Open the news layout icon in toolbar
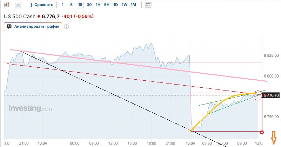The width and height of the screenshot is (281, 147). (148, 5)
